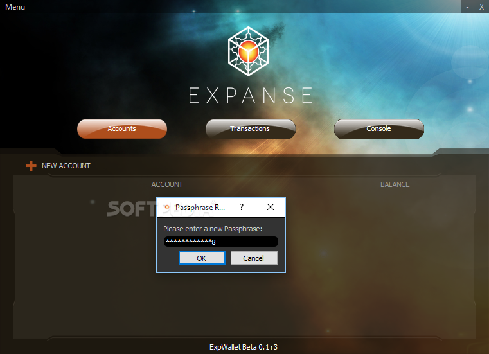The image size is (489, 354).
Task: Click the ExpWallet Beta 0.1 r3 version text
Action: pos(244,347)
